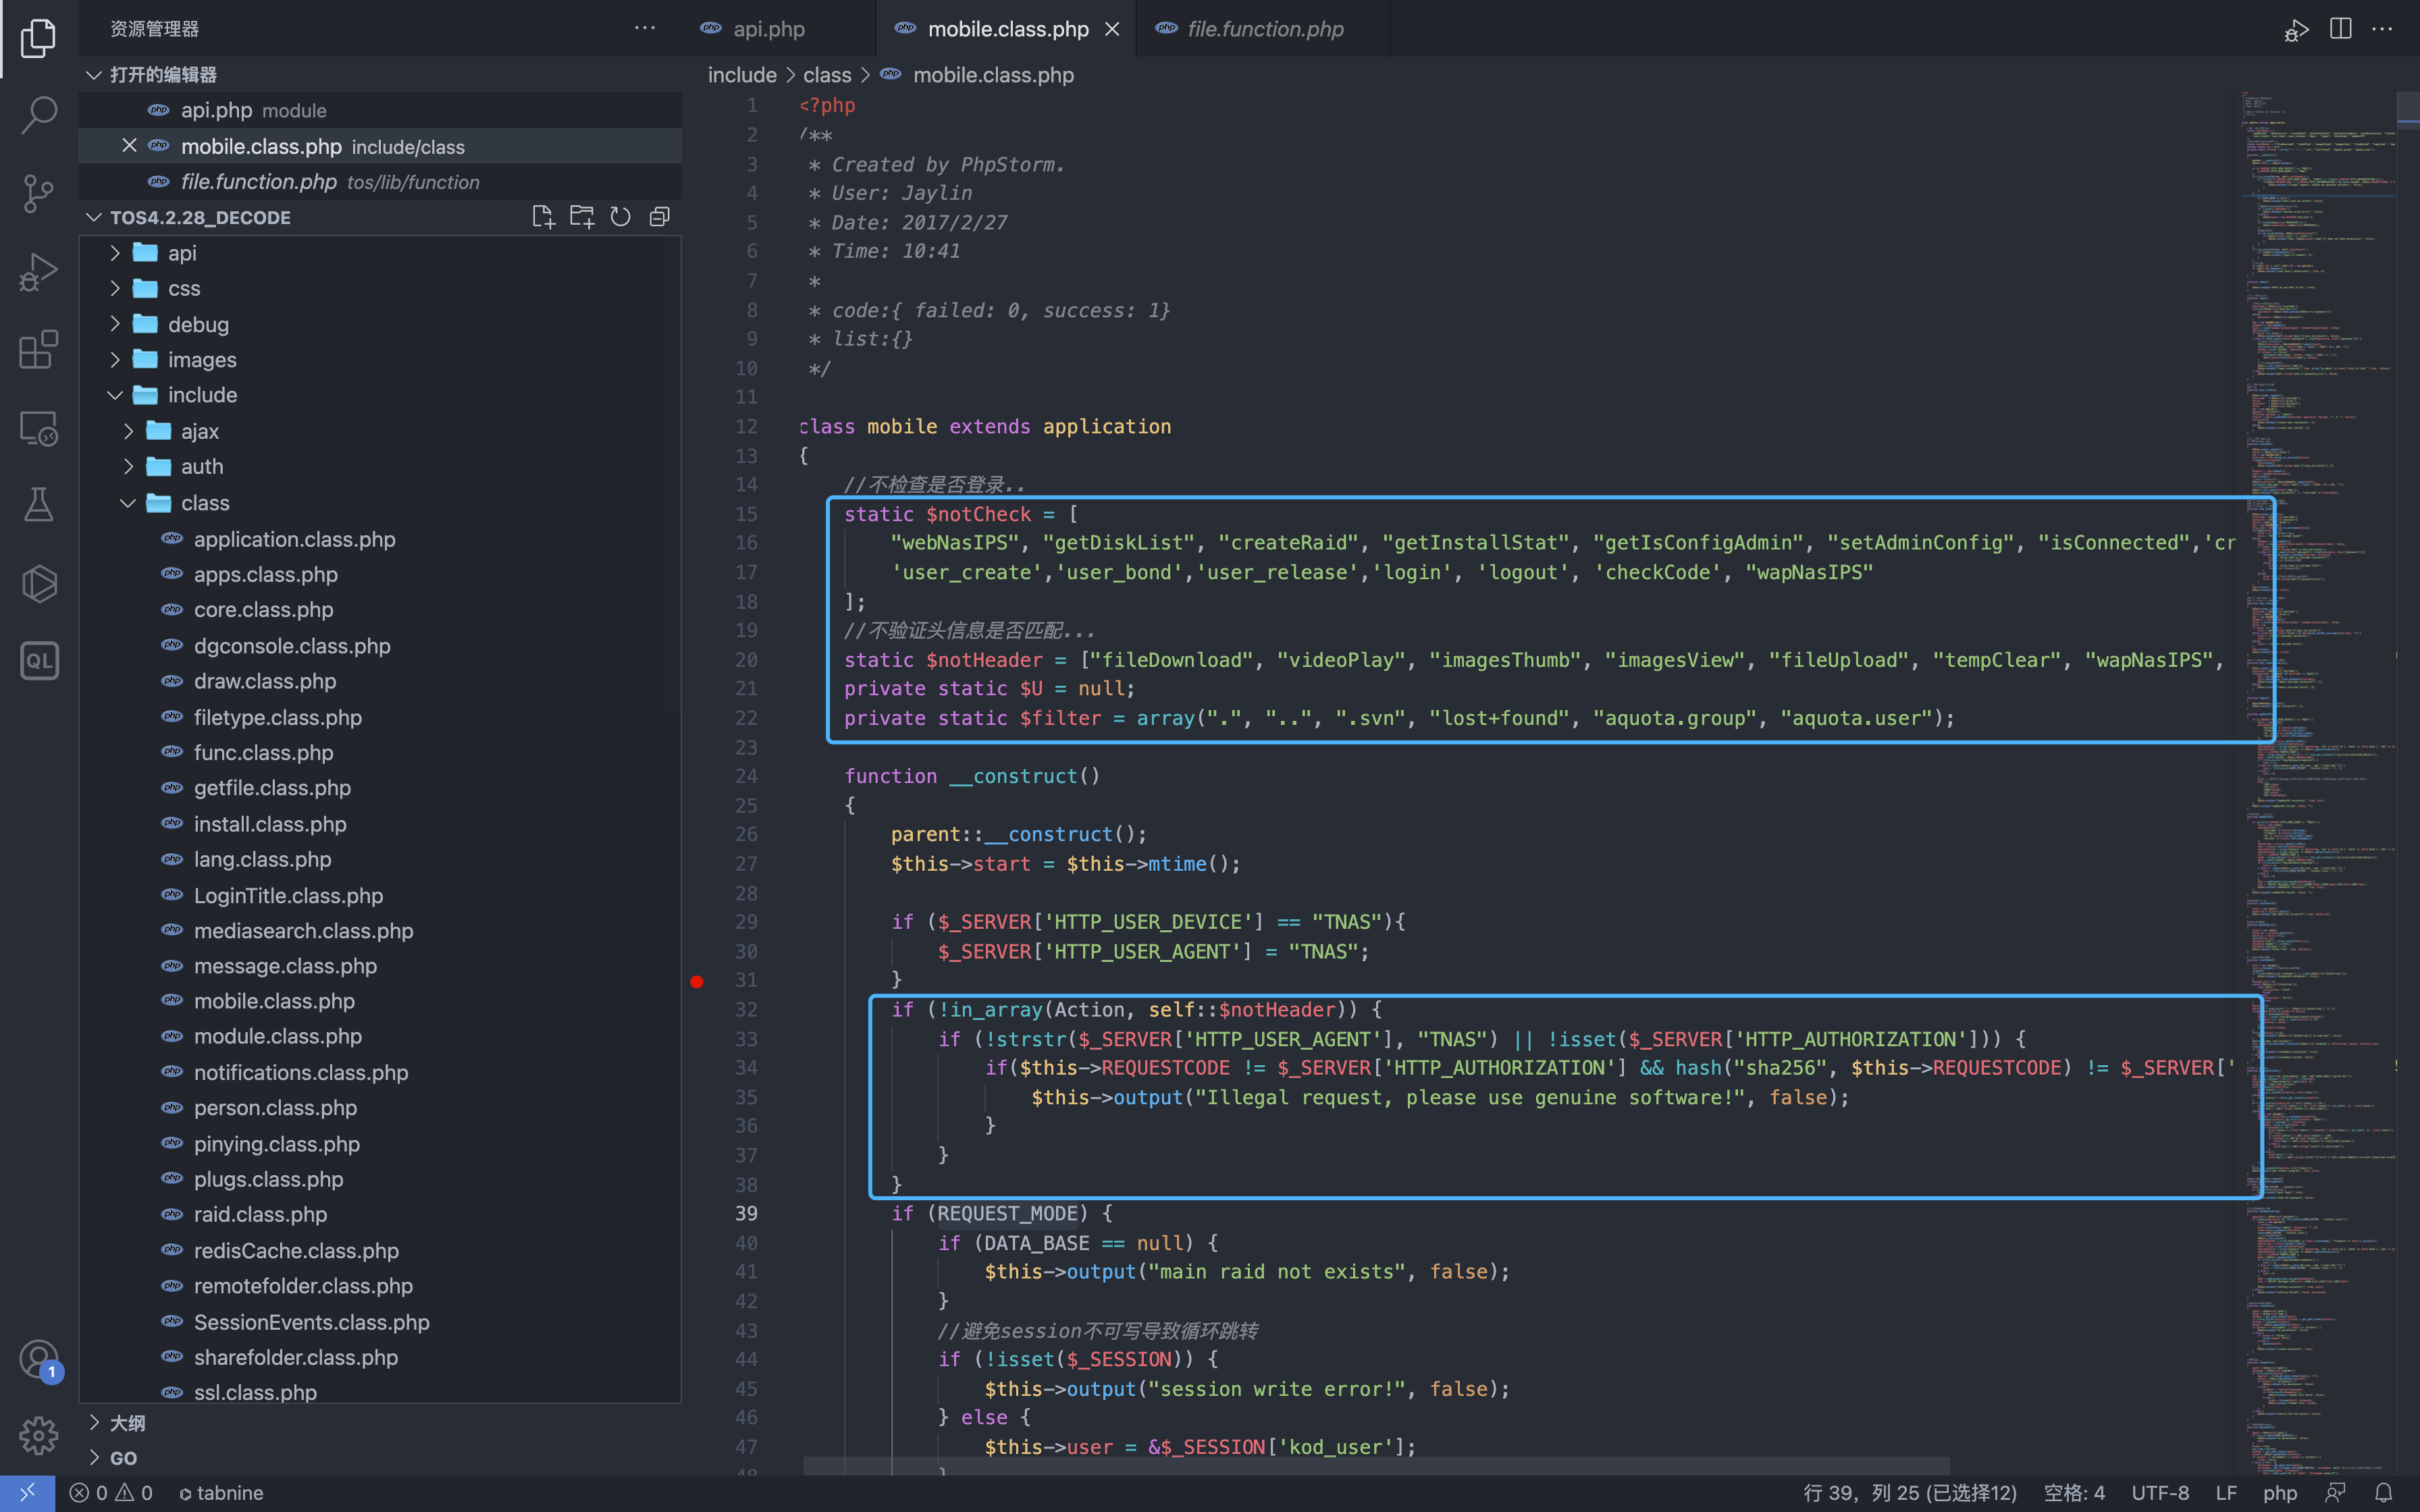Click the php language mode indicator
The image size is (2420, 1512).
[x=2279, y=1493]
